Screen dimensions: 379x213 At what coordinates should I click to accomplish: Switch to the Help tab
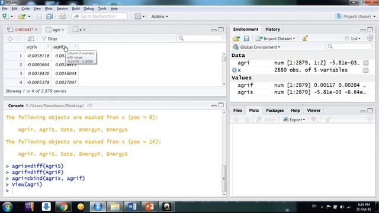pyautogui.click(x=295, y=111)
